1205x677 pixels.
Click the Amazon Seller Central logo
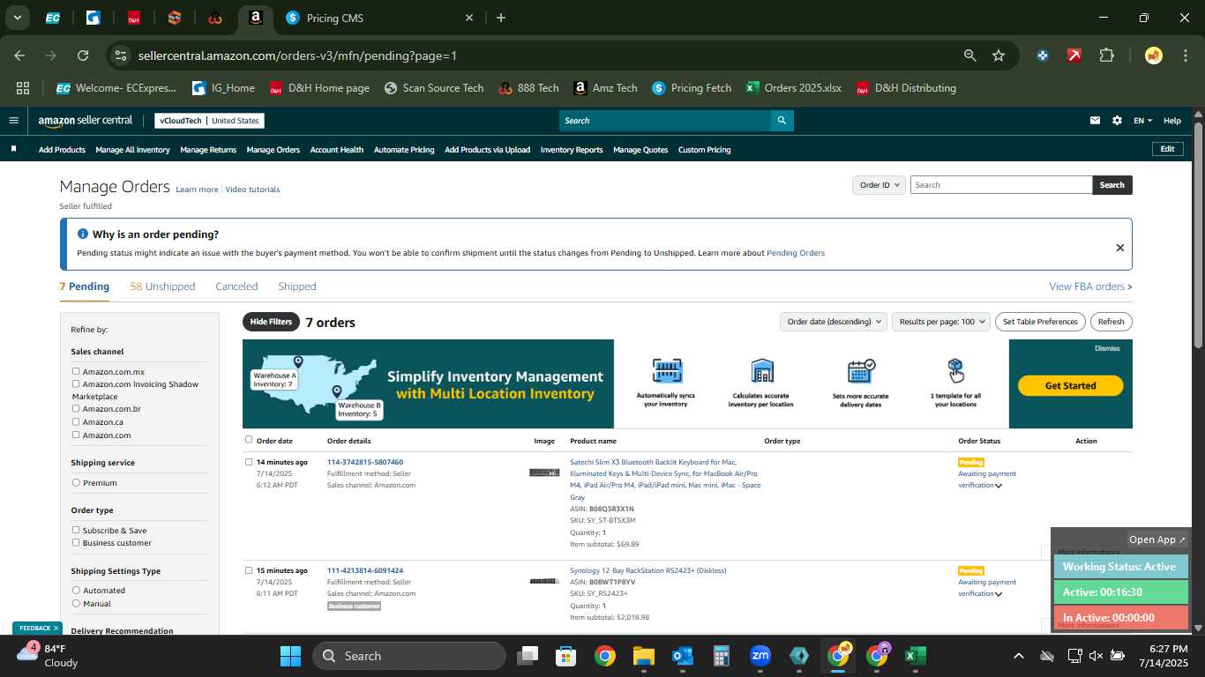[x=86, y=121]
